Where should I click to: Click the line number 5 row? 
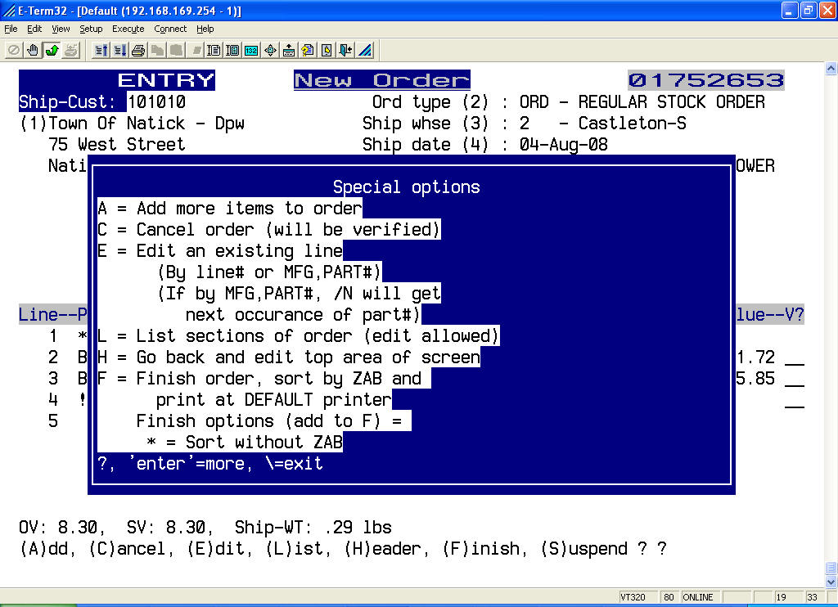(x=53, y=421)
